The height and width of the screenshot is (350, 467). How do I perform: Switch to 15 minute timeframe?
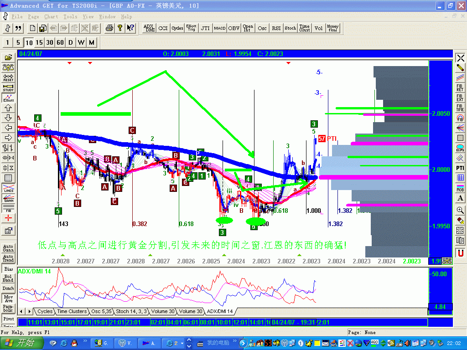tap(39, 42)
